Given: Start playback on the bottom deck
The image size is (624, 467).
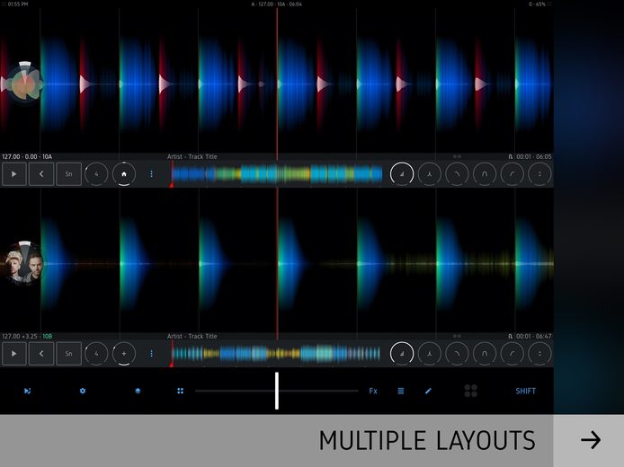Looking at the screenshot, I should pyautogui.click(x=13, y=353).
